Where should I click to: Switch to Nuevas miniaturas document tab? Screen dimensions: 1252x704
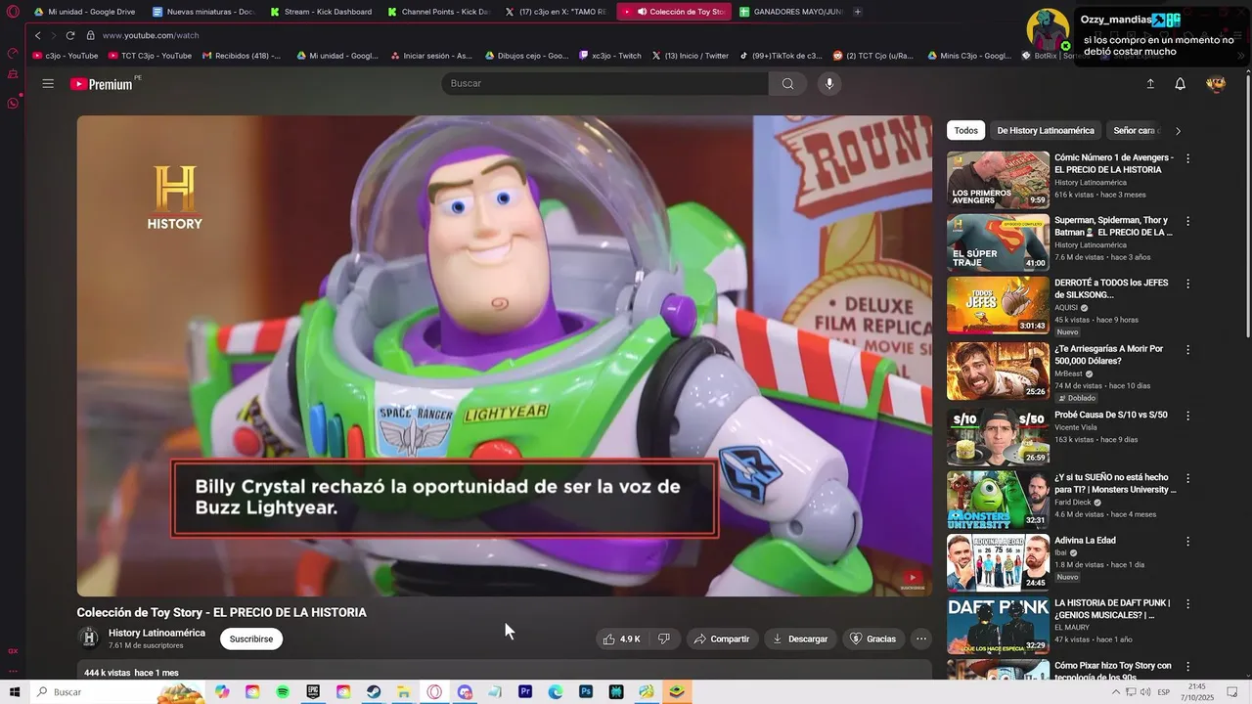[x=203, y=12]
